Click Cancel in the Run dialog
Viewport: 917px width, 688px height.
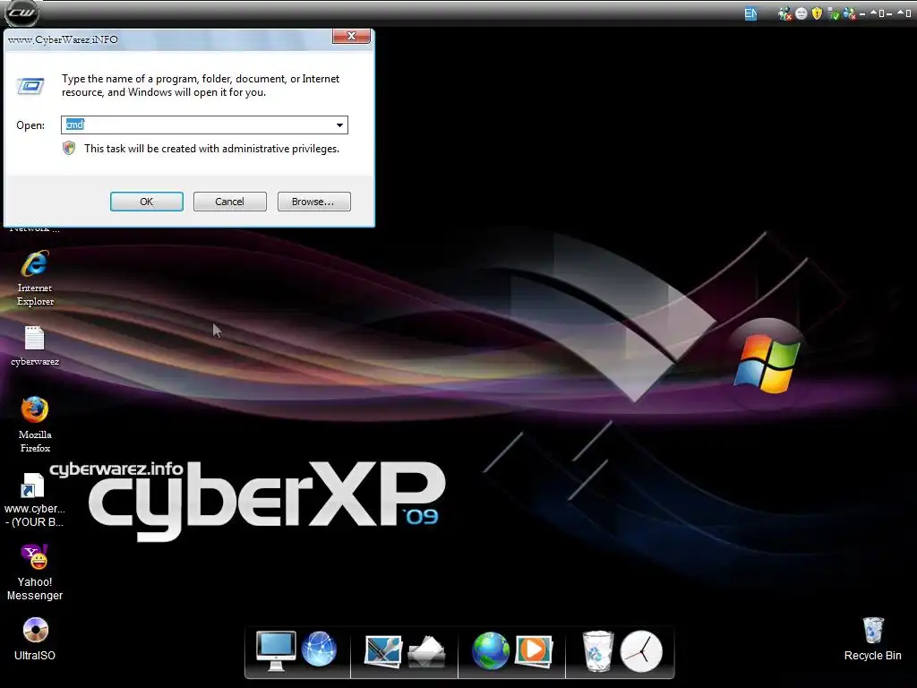230,202
